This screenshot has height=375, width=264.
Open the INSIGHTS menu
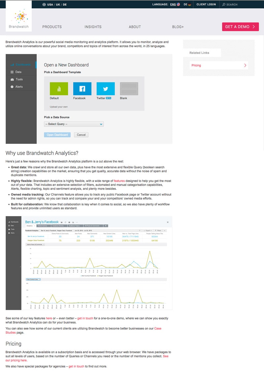93,27
